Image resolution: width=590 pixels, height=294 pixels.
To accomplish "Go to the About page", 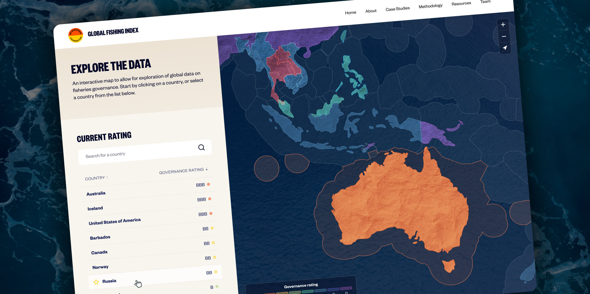I will pos(371,11).
